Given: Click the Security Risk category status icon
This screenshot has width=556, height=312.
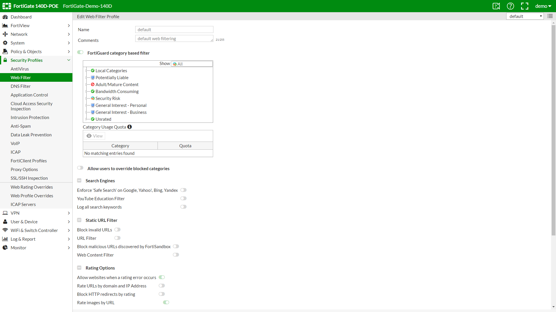Looking at the screenshot, I should pos(93,99).
